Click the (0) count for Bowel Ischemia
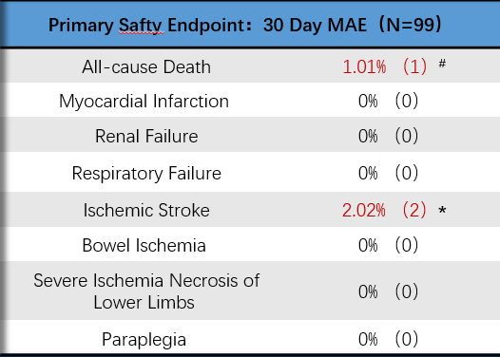This screenshot has height=357, width=500. pyautogui.click(x=406, y=245)
